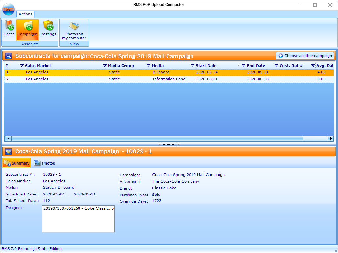Select the Information Panel subcontract row
338x253 pixels.
pyautogui.click(x=169, y=79)
